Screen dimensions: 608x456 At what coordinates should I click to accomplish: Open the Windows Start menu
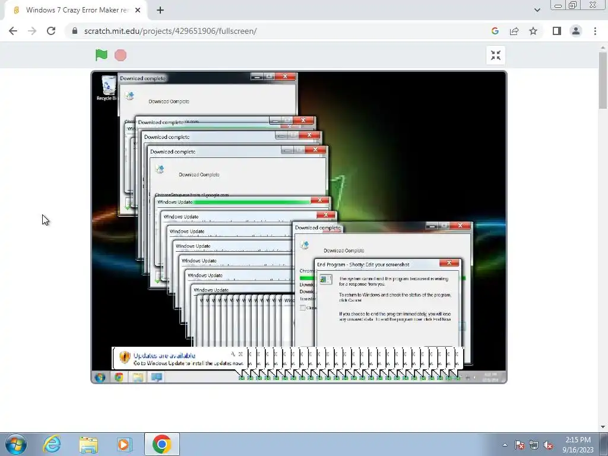(16, 444)
